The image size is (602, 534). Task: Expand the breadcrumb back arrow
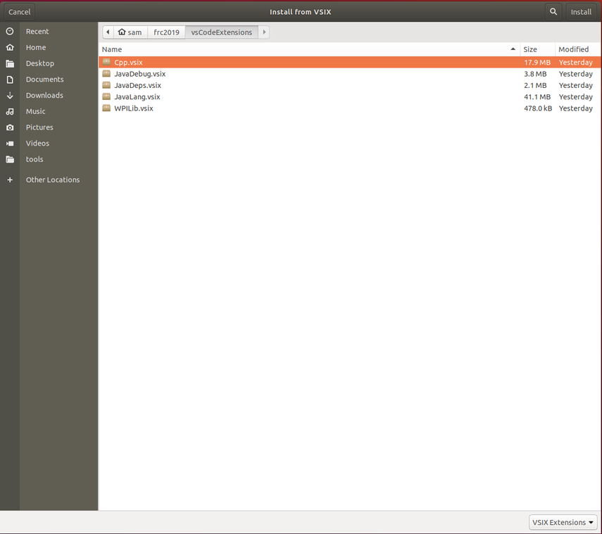[107, 32]
